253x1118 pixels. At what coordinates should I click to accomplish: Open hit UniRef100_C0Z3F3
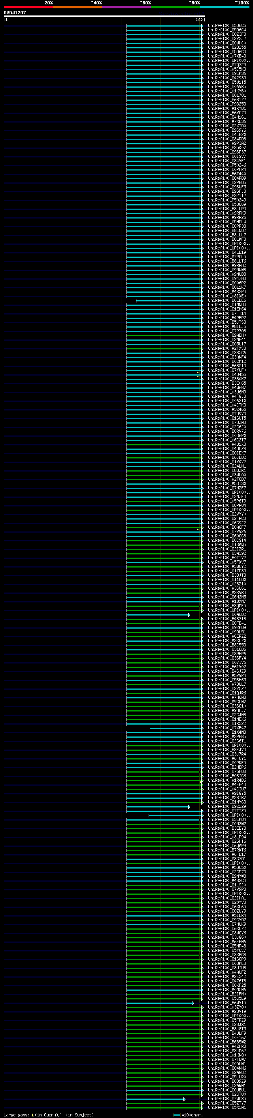click(x=227, y=34)
